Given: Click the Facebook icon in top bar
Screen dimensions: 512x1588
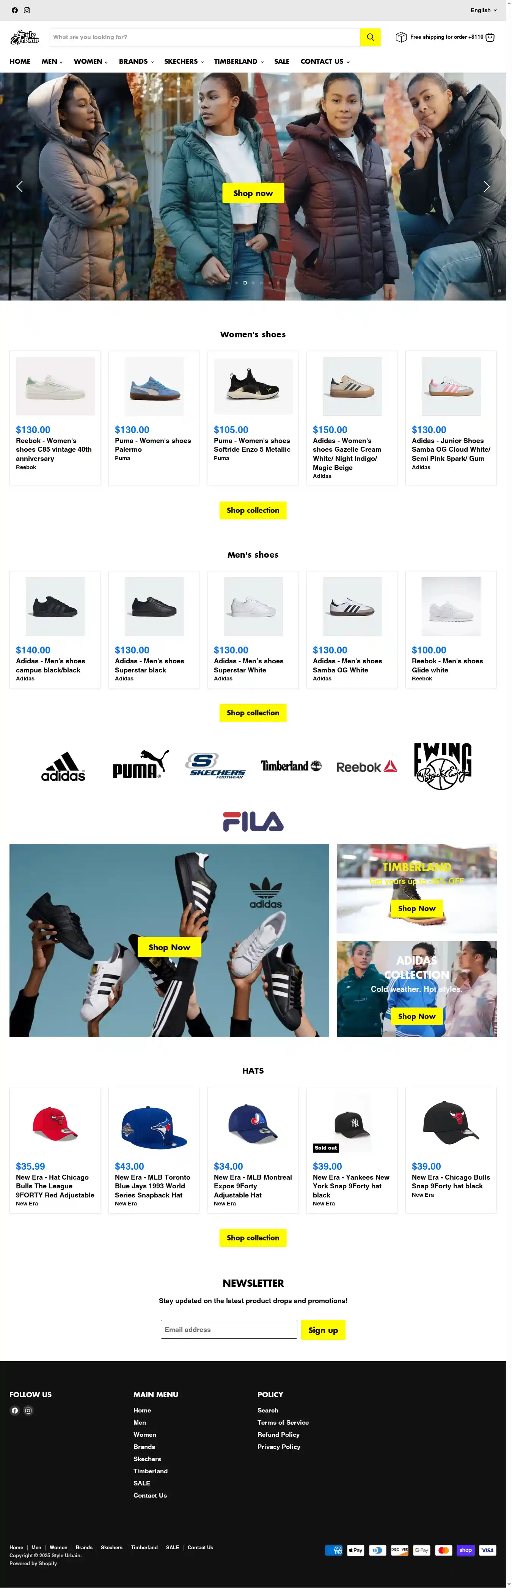Looking at the screenshot, I should click(15, 11).
